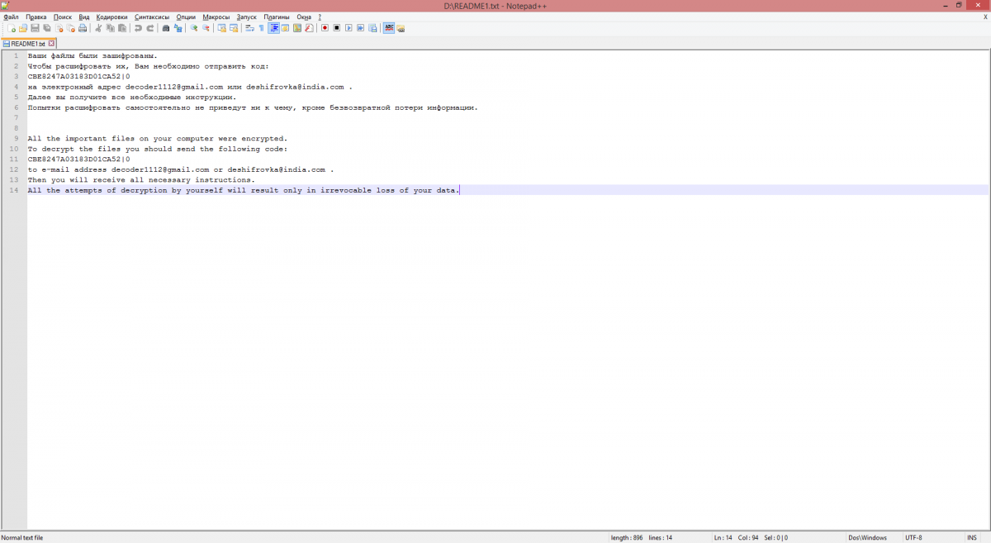Select the README1.txt document tab

27,44
